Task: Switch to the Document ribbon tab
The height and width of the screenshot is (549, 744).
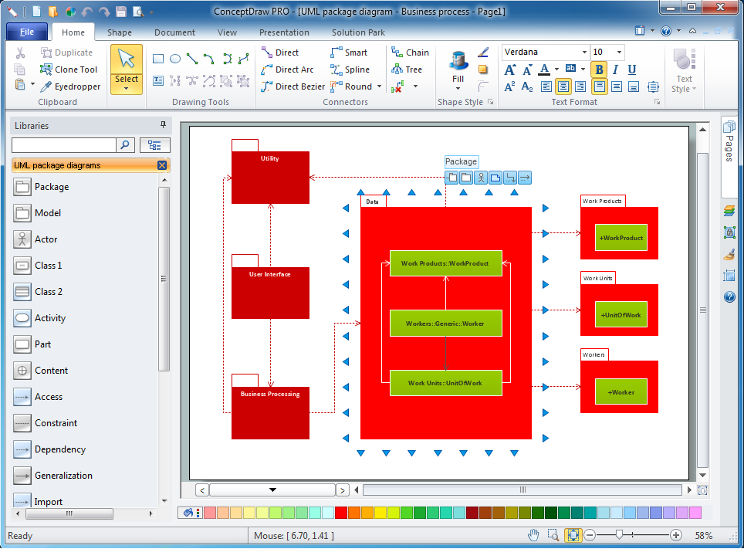Action: point(174,32)
